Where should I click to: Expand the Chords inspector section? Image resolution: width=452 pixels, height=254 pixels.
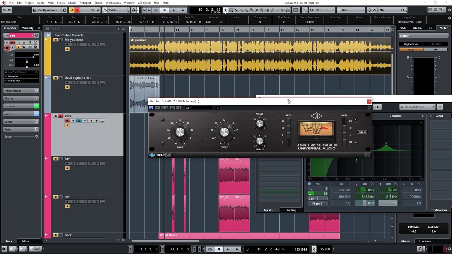21,98
